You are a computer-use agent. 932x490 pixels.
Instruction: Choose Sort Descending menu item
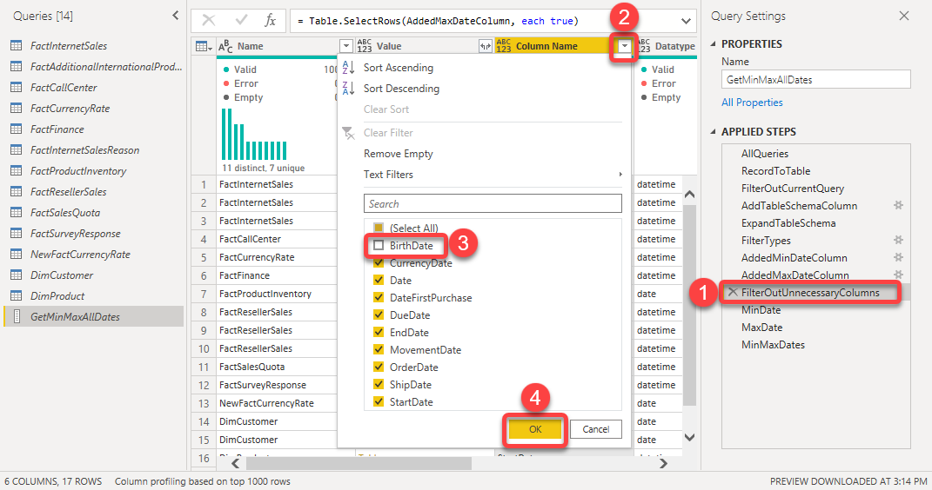(401, 89)
